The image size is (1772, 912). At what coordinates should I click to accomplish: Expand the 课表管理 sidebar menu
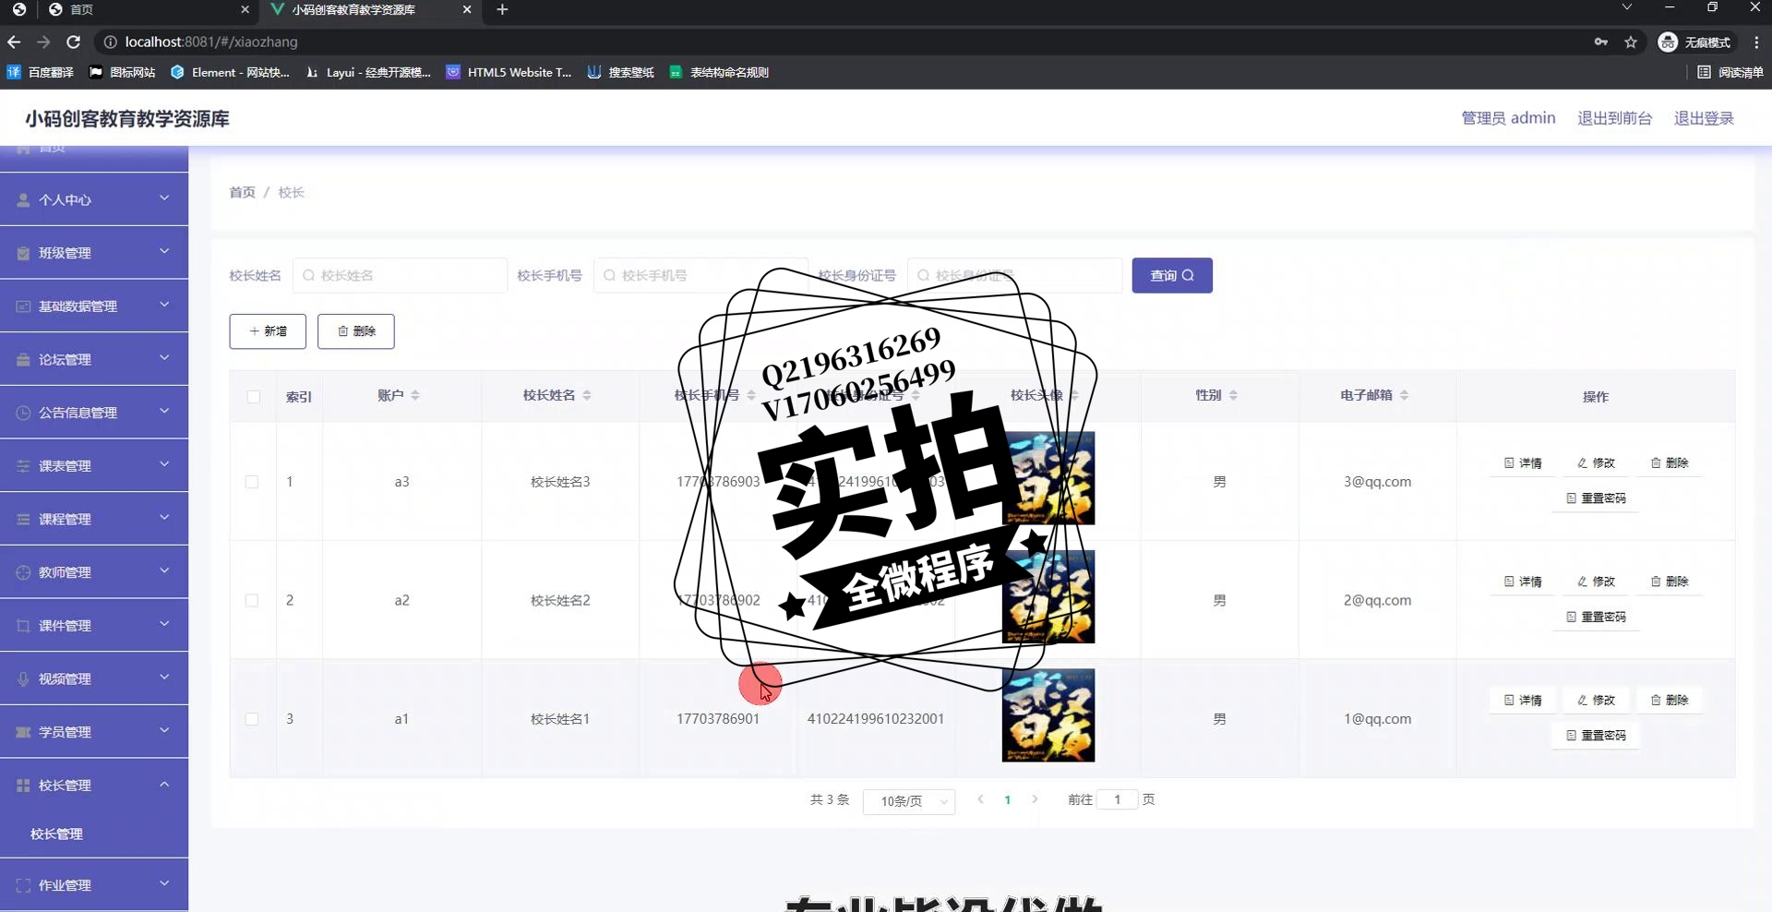coord(94,466)
